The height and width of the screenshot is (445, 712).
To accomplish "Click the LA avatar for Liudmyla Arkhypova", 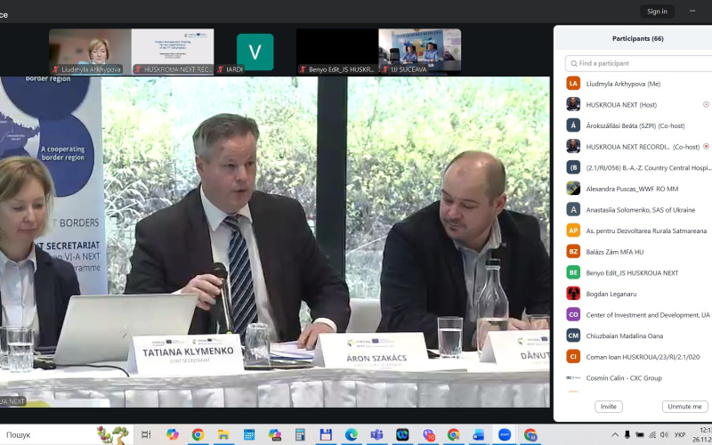I will coord(573,84).
